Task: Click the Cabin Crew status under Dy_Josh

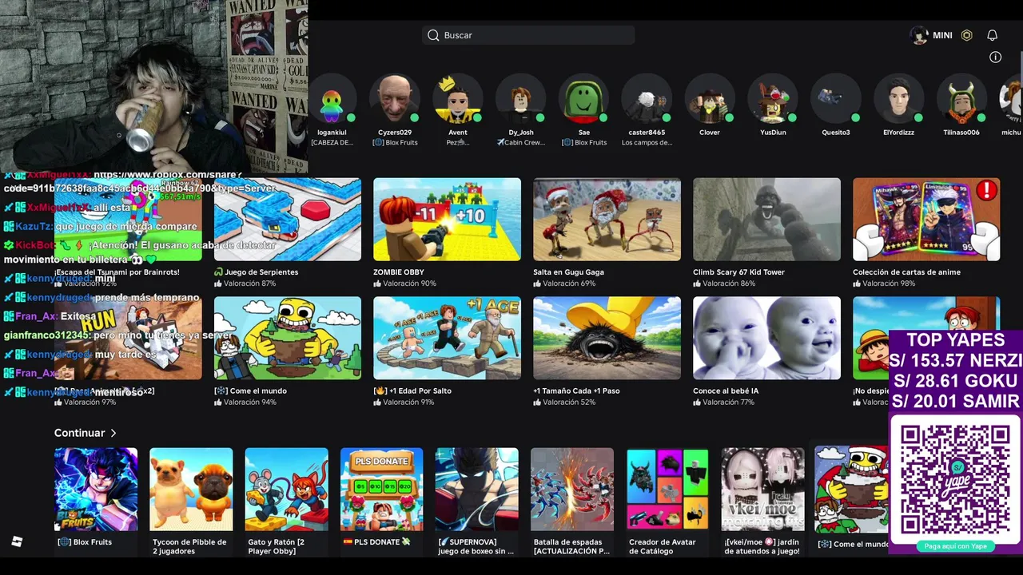Action: pyautogui.click(x=520, y=143)
